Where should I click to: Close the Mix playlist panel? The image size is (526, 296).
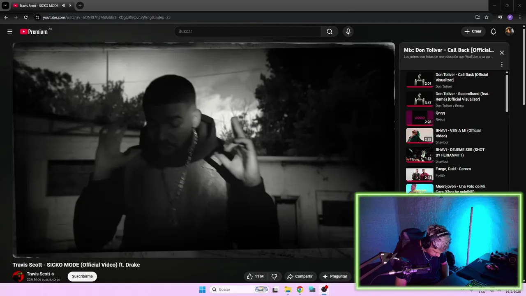coord(502,53)
